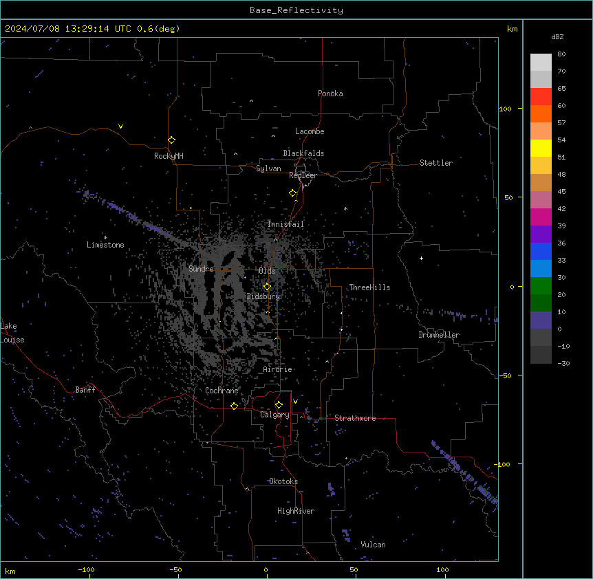This screenshot has height=579, width=593.
Task: Click the ThreeHills label
Action: (x=369, y=287)
